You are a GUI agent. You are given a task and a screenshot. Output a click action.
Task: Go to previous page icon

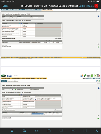pos(61,131)
